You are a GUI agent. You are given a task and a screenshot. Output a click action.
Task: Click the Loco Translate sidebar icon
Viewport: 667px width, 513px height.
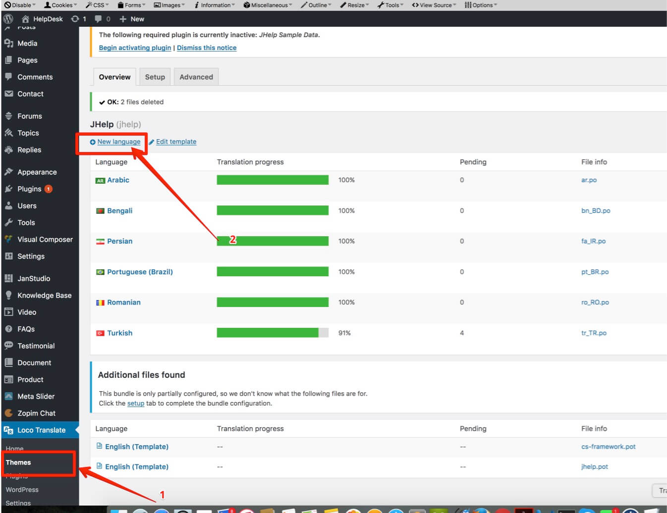click(8, 430)
